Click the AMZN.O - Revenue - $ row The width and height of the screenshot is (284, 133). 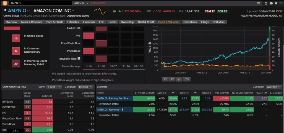click(x=114, y=110)
